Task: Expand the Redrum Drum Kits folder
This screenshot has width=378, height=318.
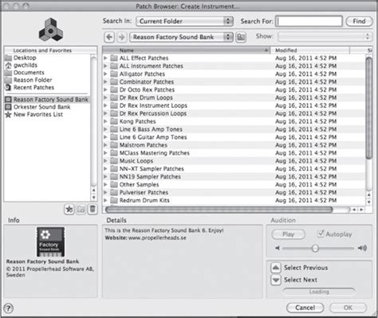Action: [105, 200]
